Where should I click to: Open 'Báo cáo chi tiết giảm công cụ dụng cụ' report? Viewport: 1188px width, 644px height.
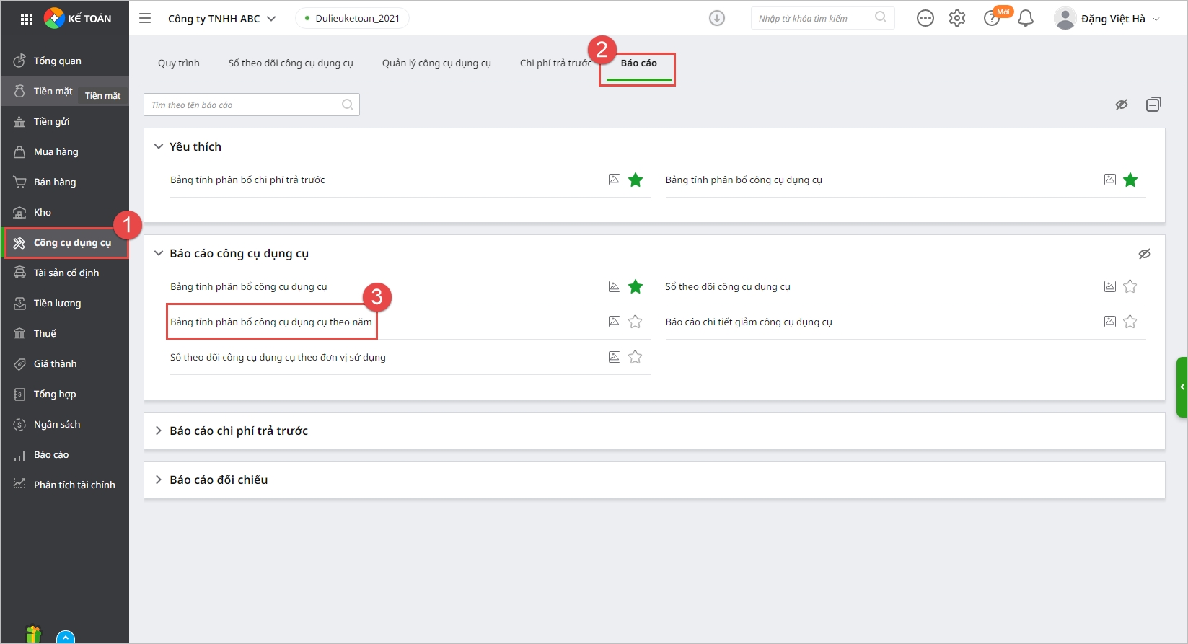pyautogui.click(x=748, y=322)
